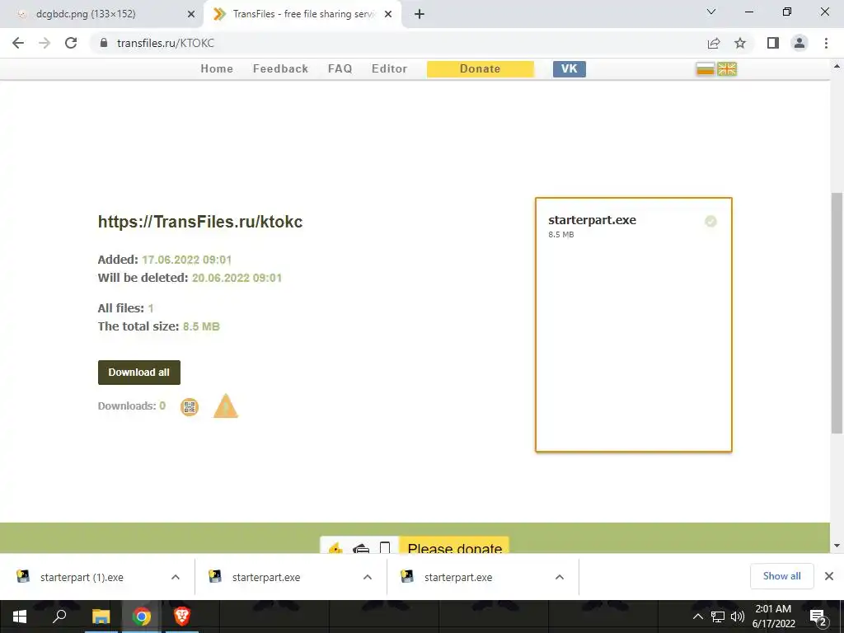Select starterpart.exe in the file list
Viewport: 844px width, 633px height.
pos(592,220)
